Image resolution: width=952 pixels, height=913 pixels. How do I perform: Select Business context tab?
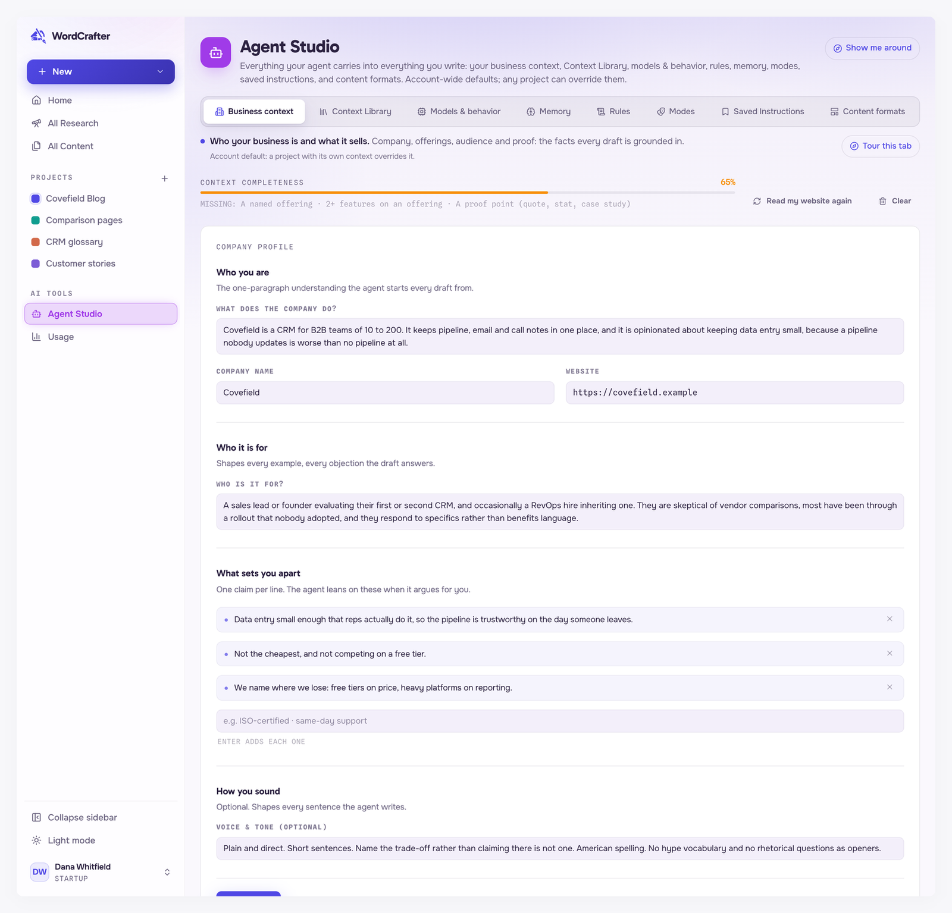pyautogui.click(x=254, y=112)
